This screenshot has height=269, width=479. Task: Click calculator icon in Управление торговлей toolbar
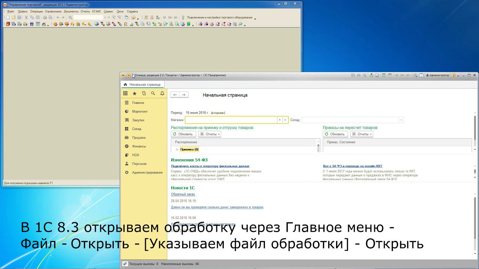[146, 18]
